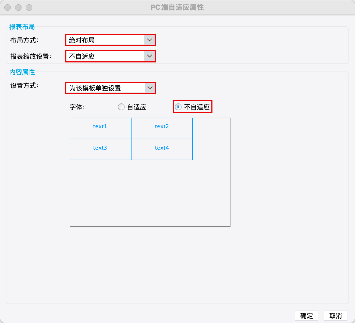Click the text3 preview cell
Viewport: 355px width, 323px height.
[100, 149]
